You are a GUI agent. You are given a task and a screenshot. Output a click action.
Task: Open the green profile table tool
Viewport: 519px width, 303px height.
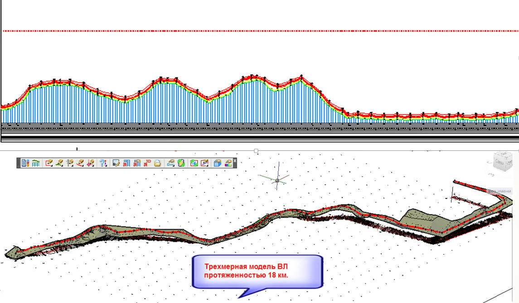pos(35,163)
